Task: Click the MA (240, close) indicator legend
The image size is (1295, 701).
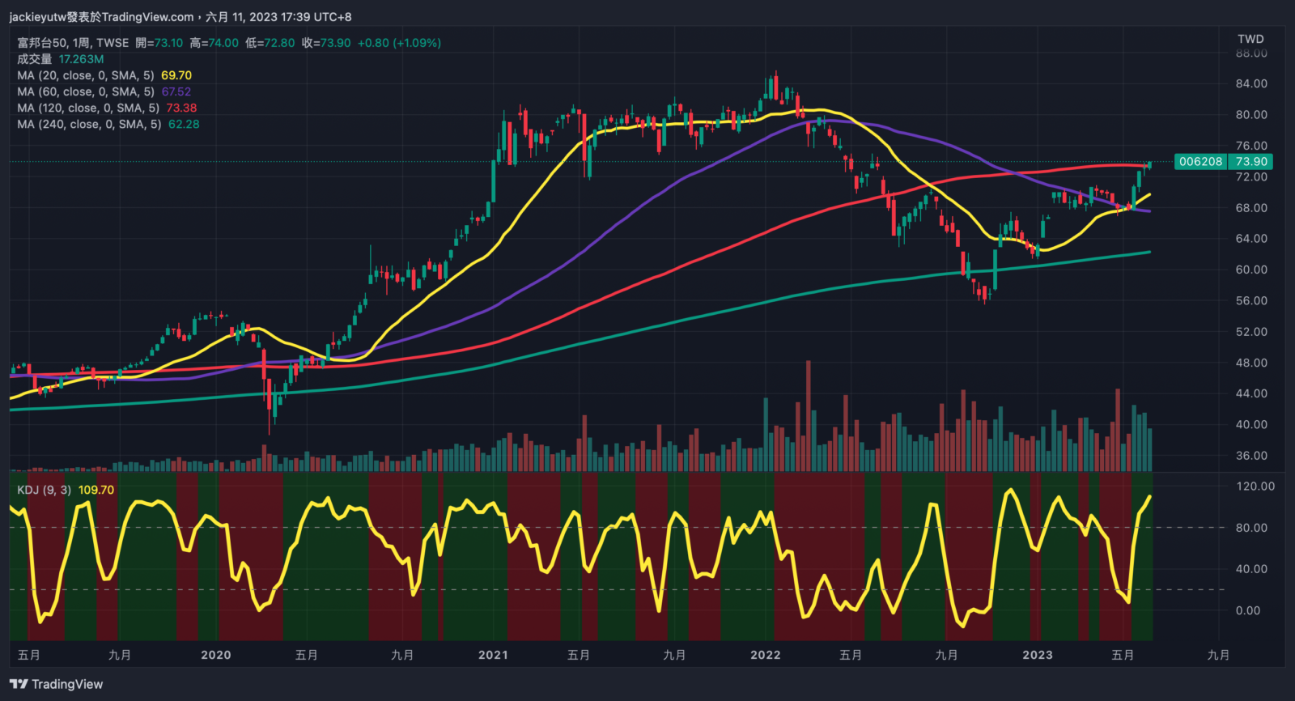Action: click(88, 124)
